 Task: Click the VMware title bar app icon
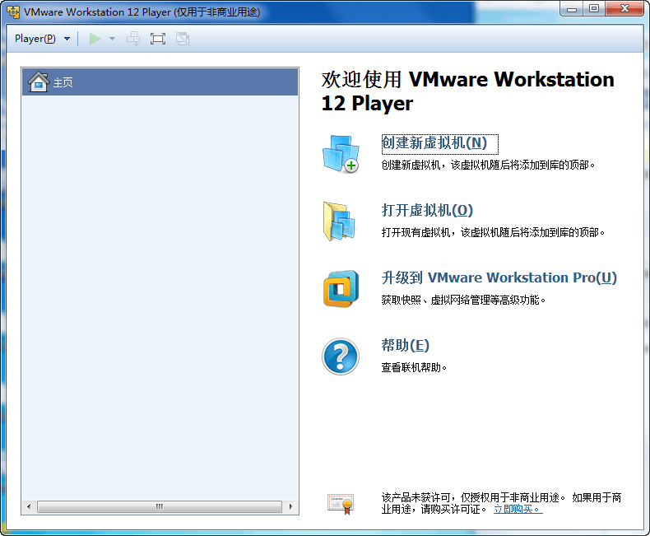click(13, 12)
